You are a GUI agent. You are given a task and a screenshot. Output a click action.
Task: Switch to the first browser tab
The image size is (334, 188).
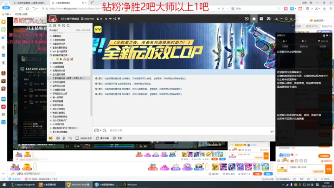(29, 3)
